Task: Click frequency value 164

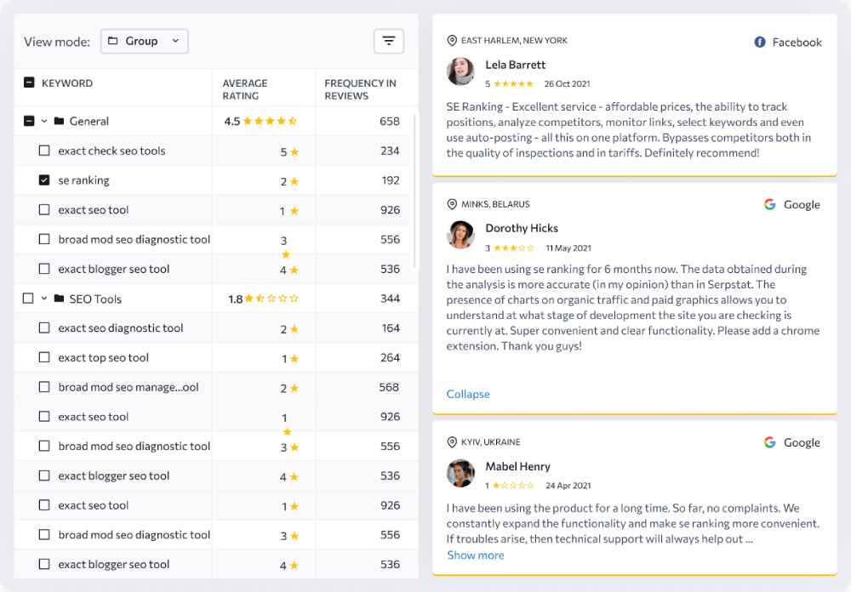Action: point(391,327)
